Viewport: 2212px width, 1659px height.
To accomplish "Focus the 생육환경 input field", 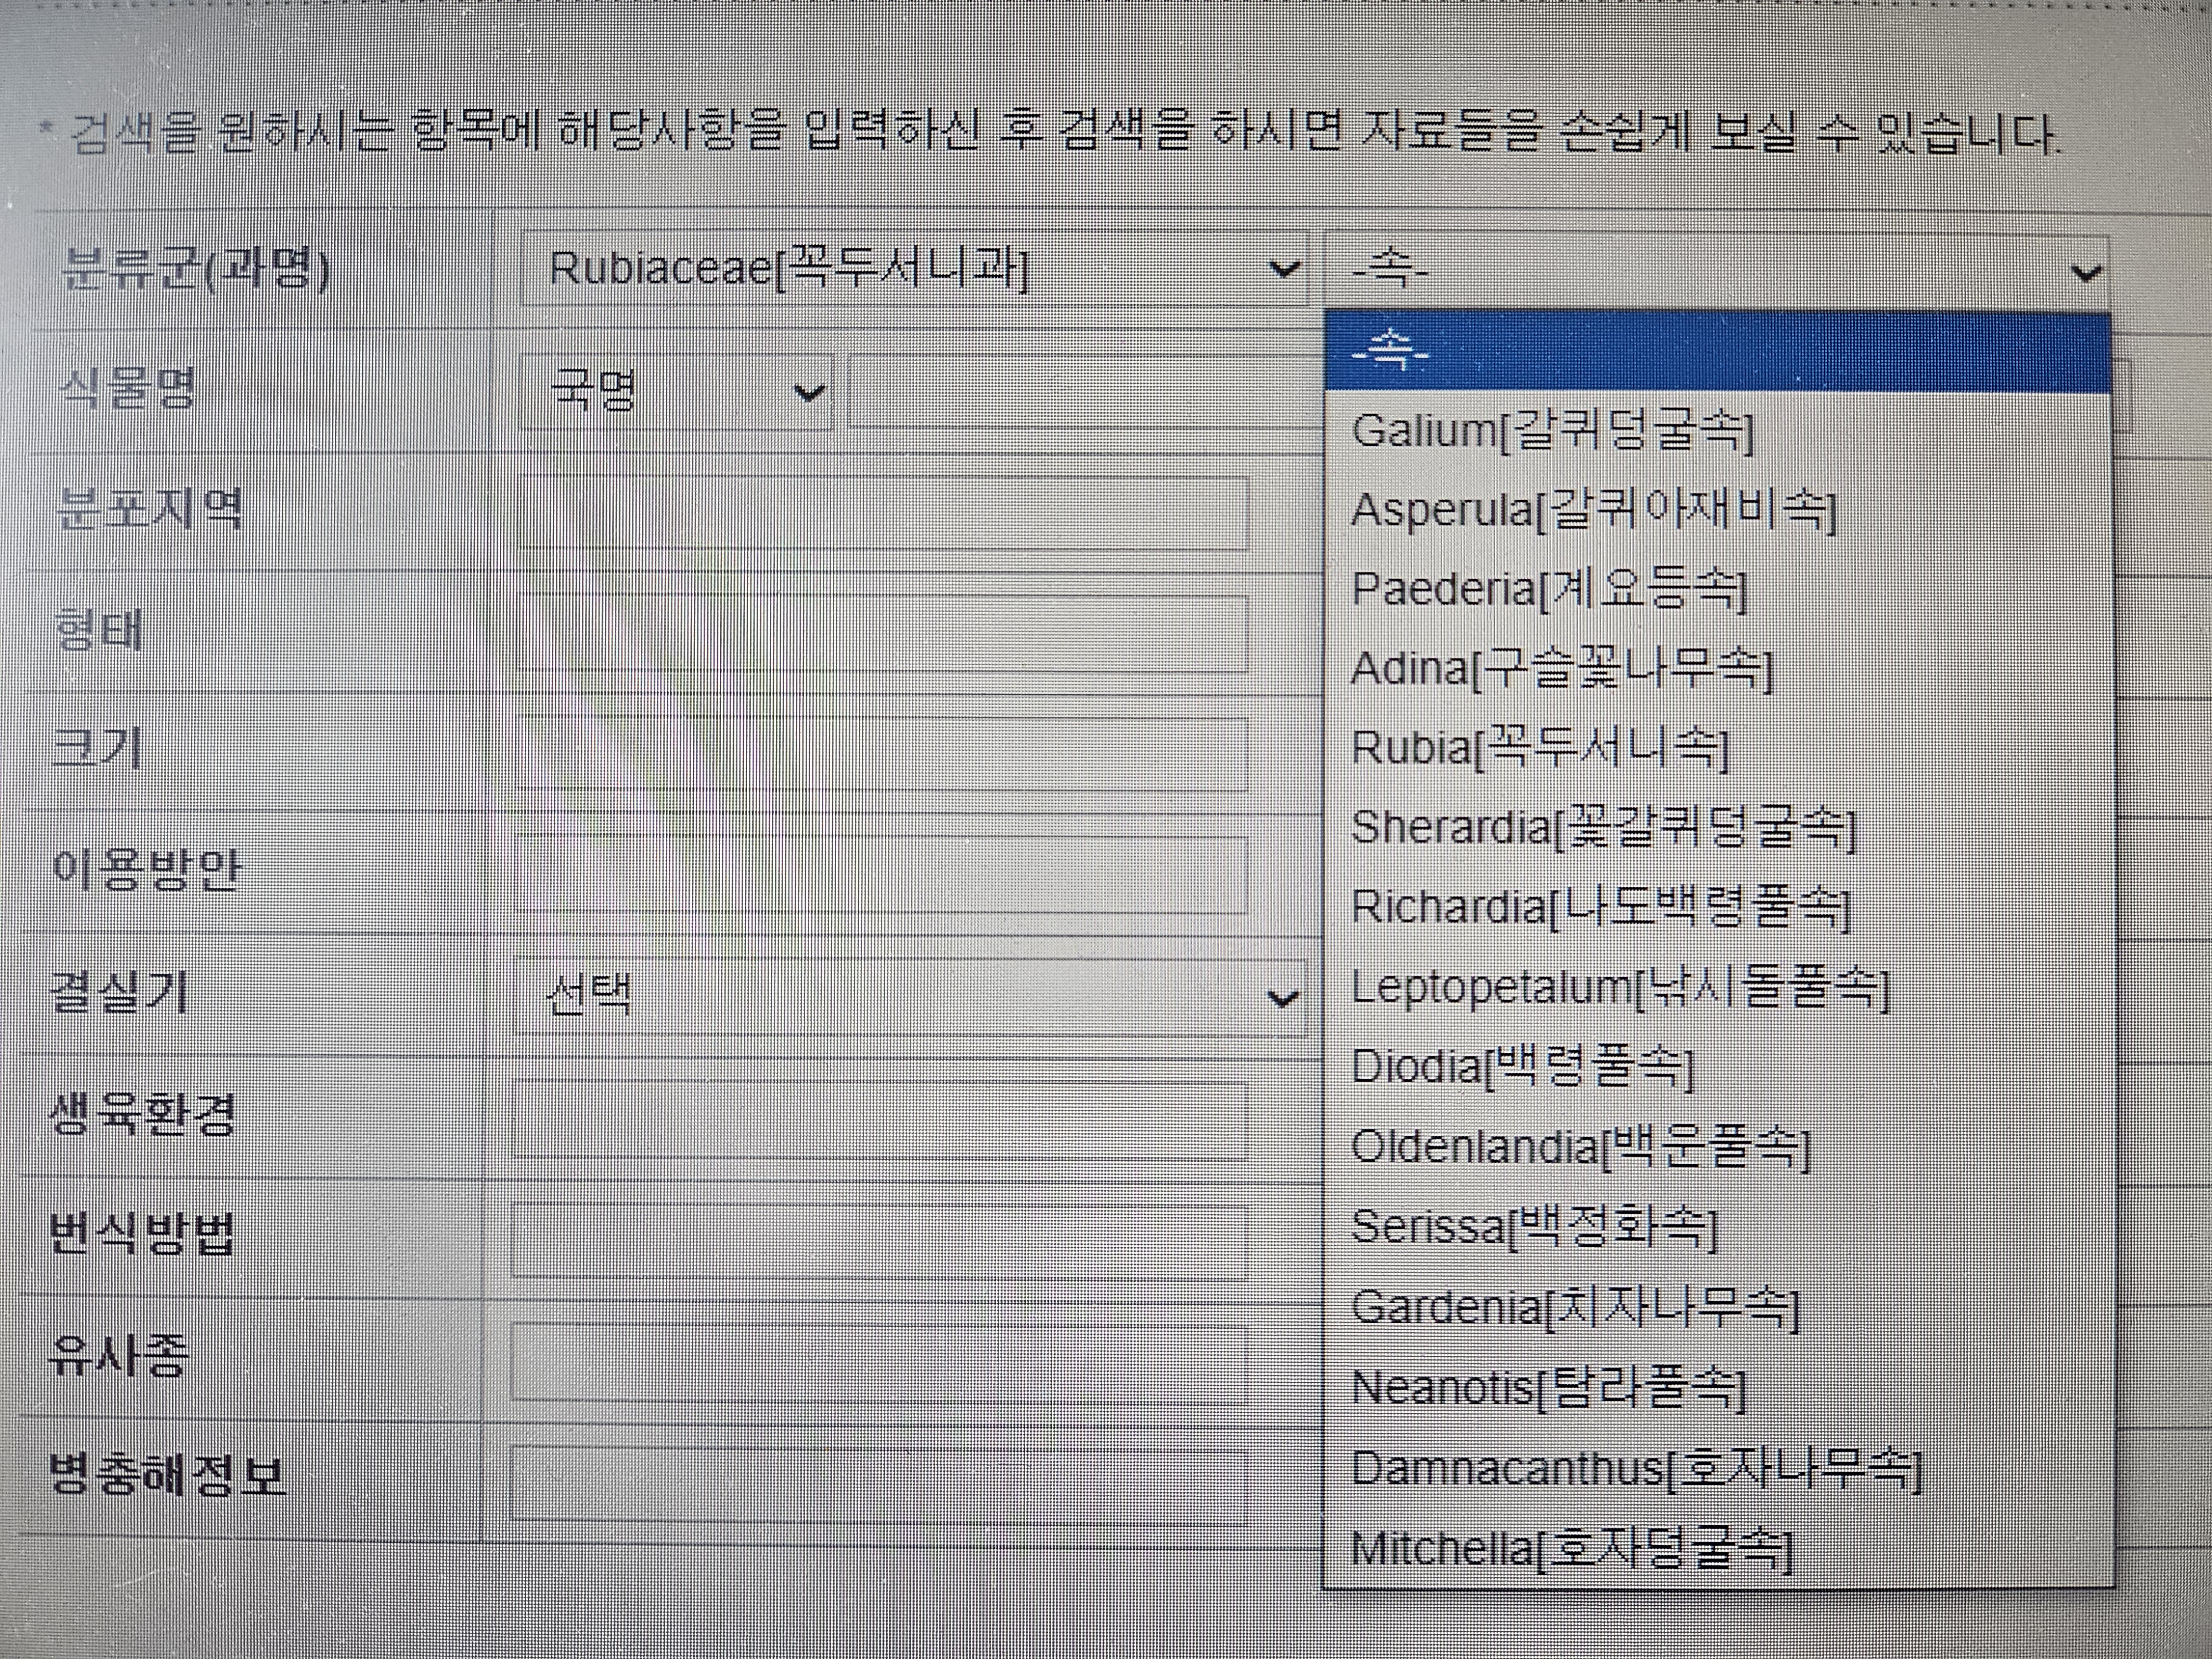I will tap(880, 1119).
